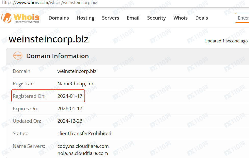249x158 pixels.
Task: Open the Hosting menu
Action: click(85, 18)
